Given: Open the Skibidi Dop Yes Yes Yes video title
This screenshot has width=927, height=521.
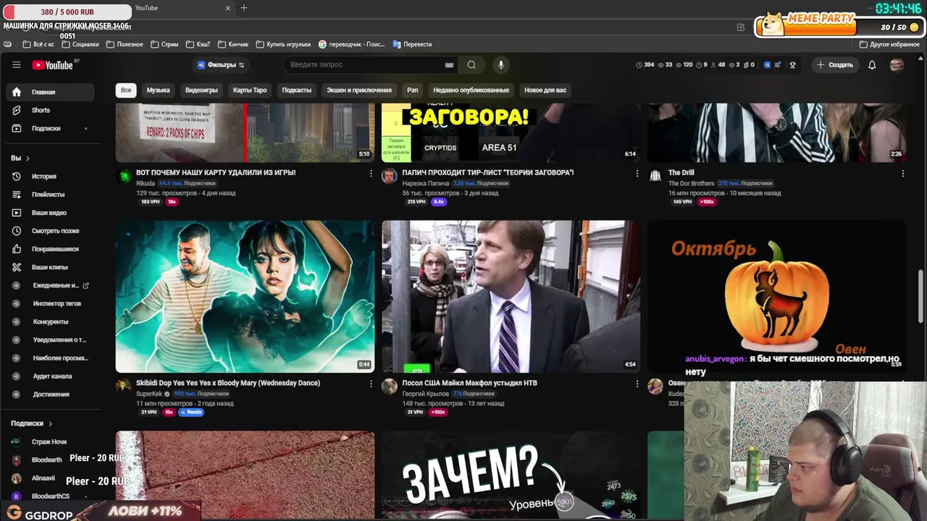Looking at the screenshot, I should [228, 383].
